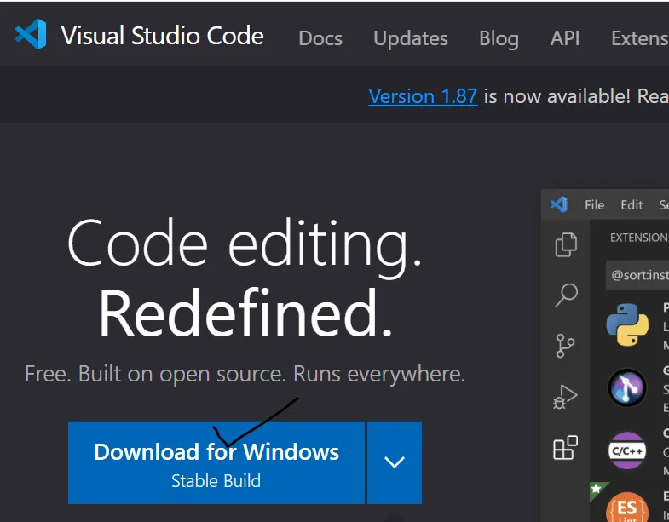Open the Extensions blocks icon
Viewport: 669px width, 522px height.
(565, 448)
